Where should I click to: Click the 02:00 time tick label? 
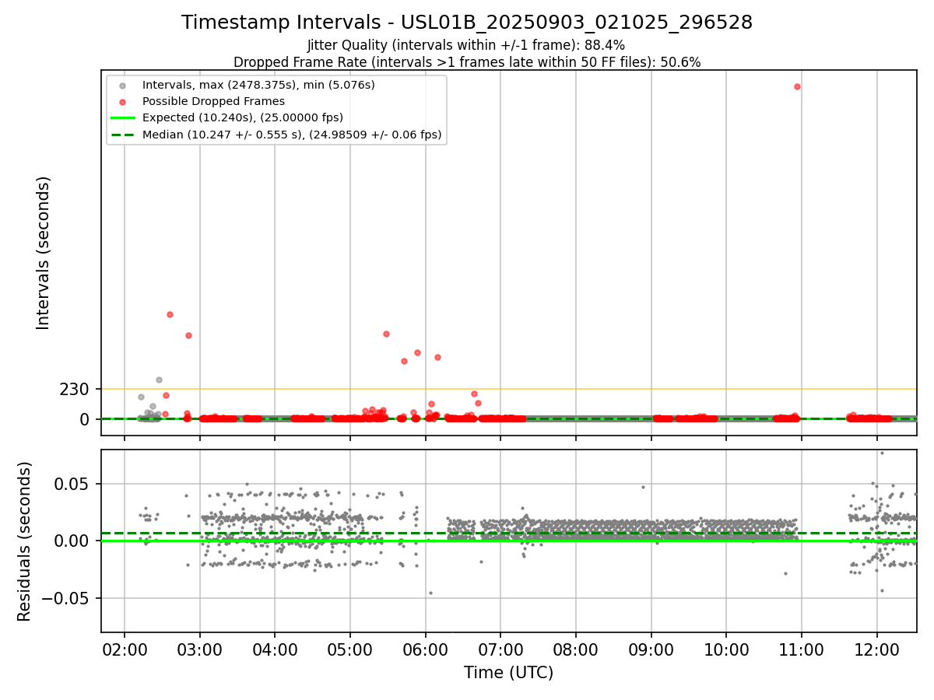click(x=125, y=649)
